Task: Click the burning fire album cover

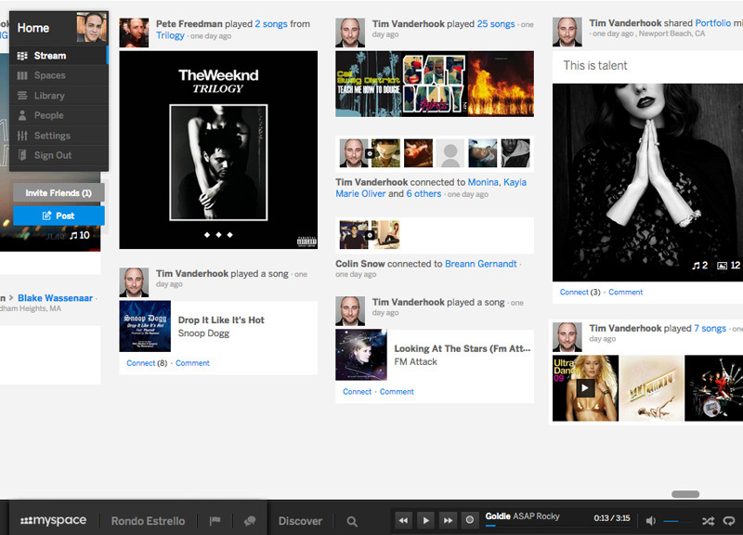Action: pyautogui.click(x=501, y=84)
